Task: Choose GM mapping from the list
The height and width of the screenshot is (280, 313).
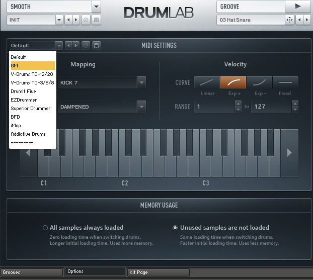Action: [33, 66]
